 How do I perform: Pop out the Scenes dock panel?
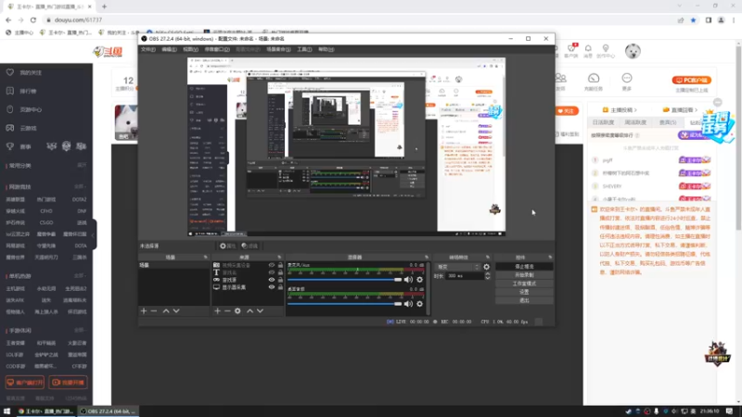[x=205, y=258]
